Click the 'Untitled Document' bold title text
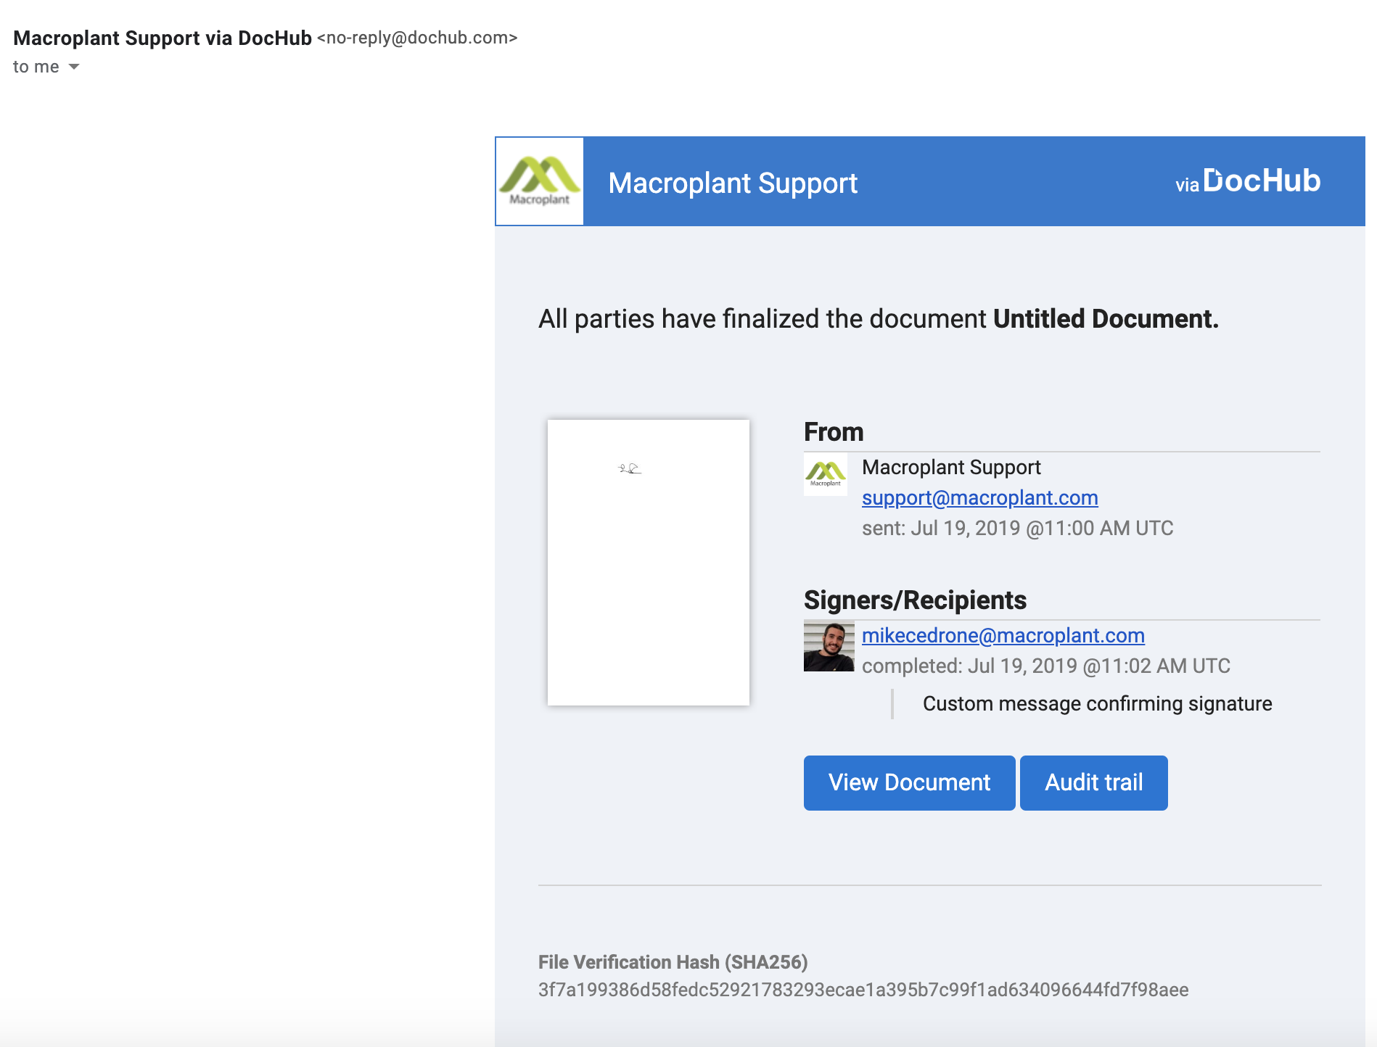This screenshot has height=1047, width=1377. [x=1106, y=318]
